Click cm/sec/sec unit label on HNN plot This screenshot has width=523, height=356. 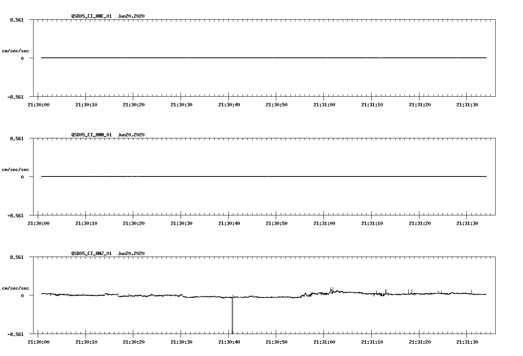[15, 170]
